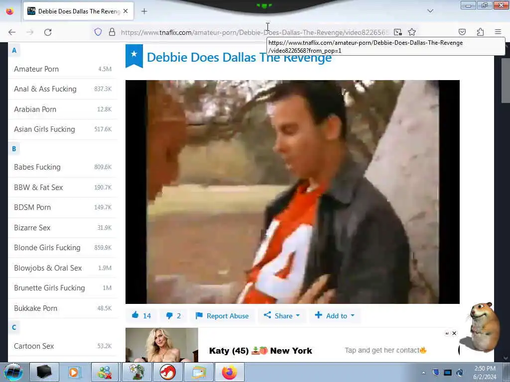
Task: Click the page vertical scrollbar thumb
Action: 506,81
